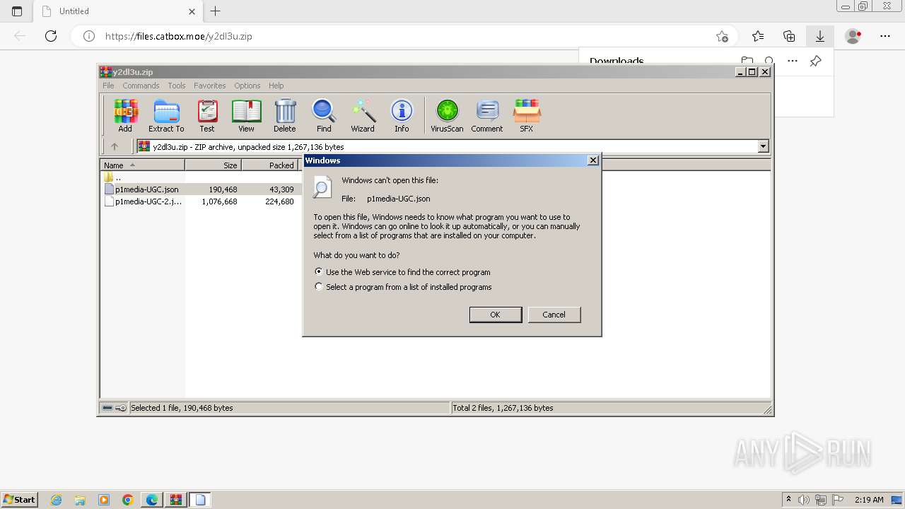
Task: Open Internet Explorer from the taskbar
Action: 57,500
